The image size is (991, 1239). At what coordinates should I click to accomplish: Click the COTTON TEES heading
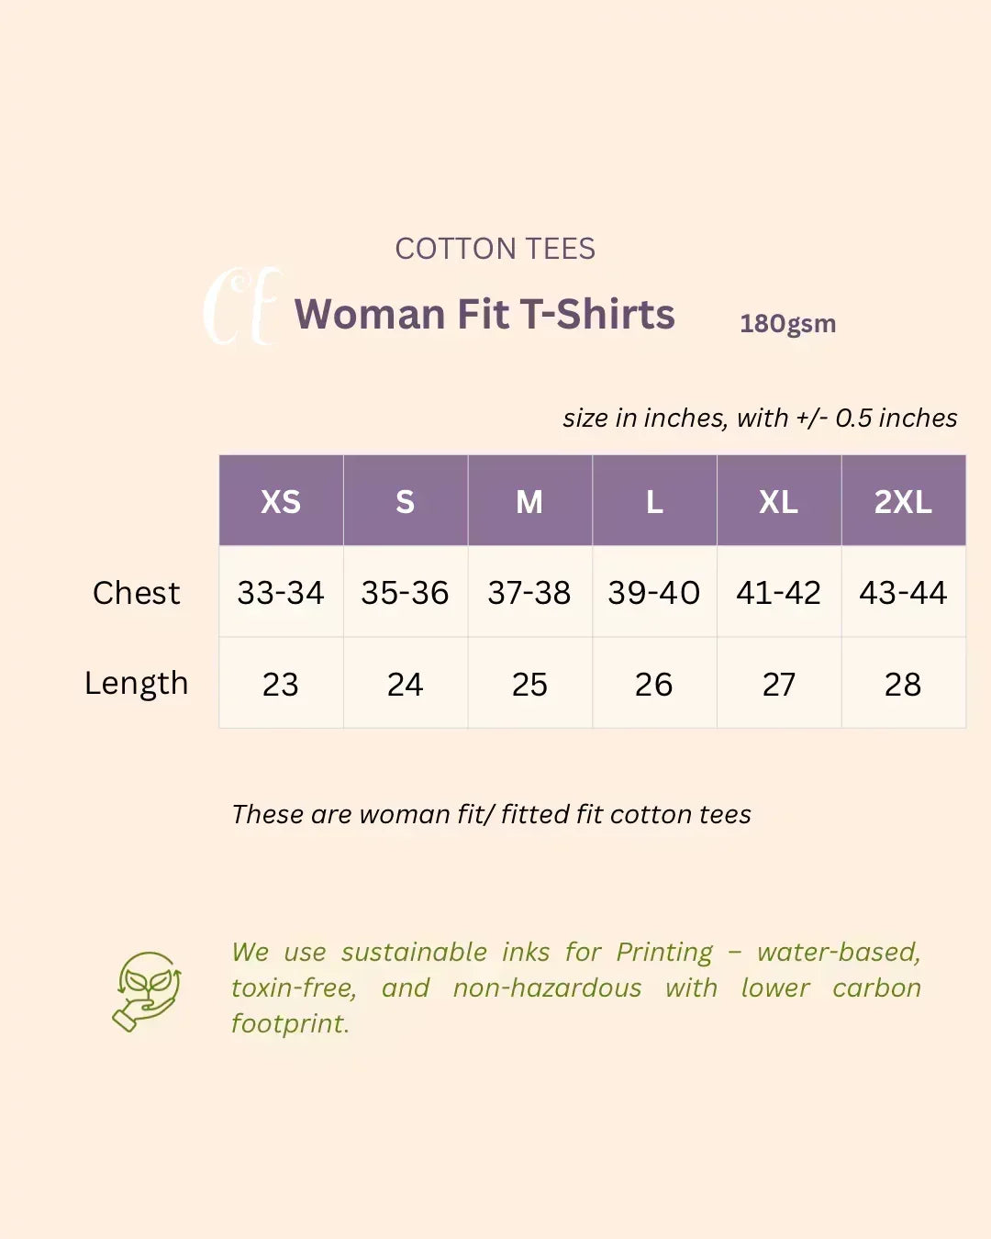pyautogui.click(x=495, y=249)
